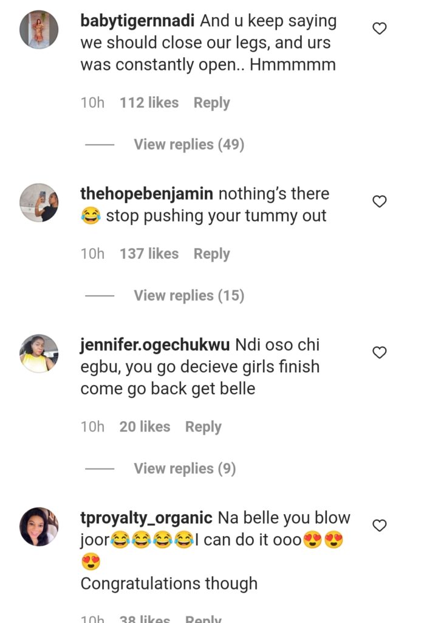Show who gave 137 likes

[x=149, y=254]
